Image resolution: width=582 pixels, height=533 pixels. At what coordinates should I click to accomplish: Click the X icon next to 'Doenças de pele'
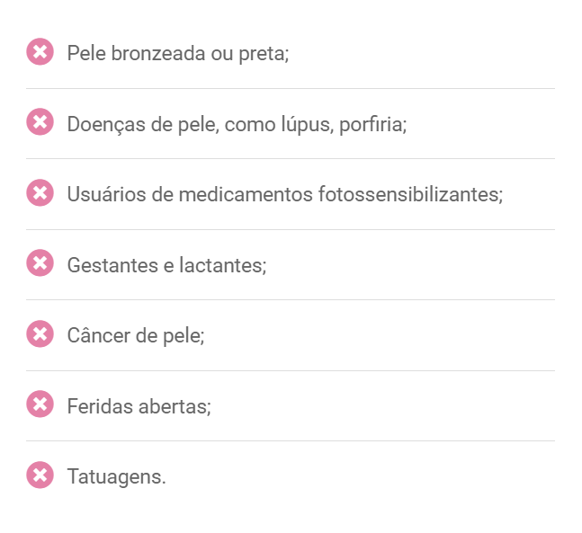40,122
